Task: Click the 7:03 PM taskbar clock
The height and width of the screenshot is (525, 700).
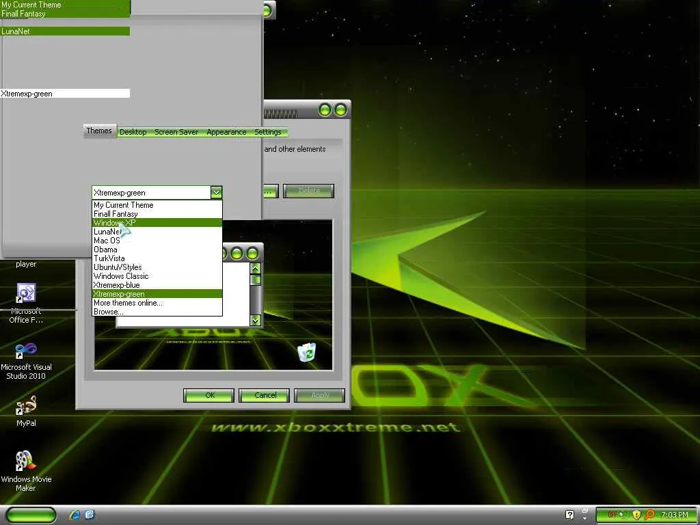Action: (x=675, y=515)
